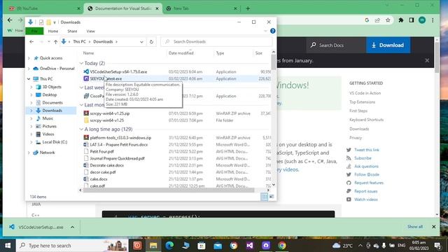The width and height of the screenshot is (448, 252).
Task: Open the Home ribbon tab
Action: (x=53, y=31)
